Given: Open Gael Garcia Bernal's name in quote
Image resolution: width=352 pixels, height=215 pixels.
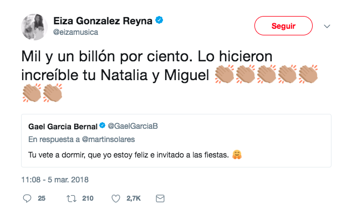Looking at the screenshot, I should click(63, 127).
